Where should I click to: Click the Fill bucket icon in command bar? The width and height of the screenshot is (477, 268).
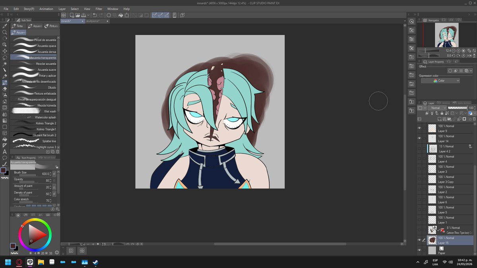pos(120,15)
